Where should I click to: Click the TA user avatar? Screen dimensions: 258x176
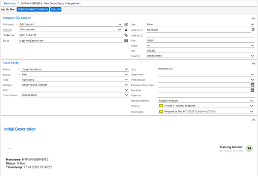click(x=249, y=148)
